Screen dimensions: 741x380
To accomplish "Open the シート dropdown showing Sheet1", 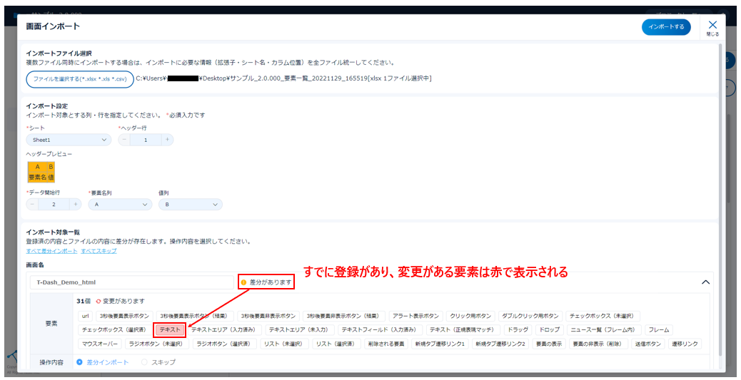I will pyautogui.click(x=69, y=140).
